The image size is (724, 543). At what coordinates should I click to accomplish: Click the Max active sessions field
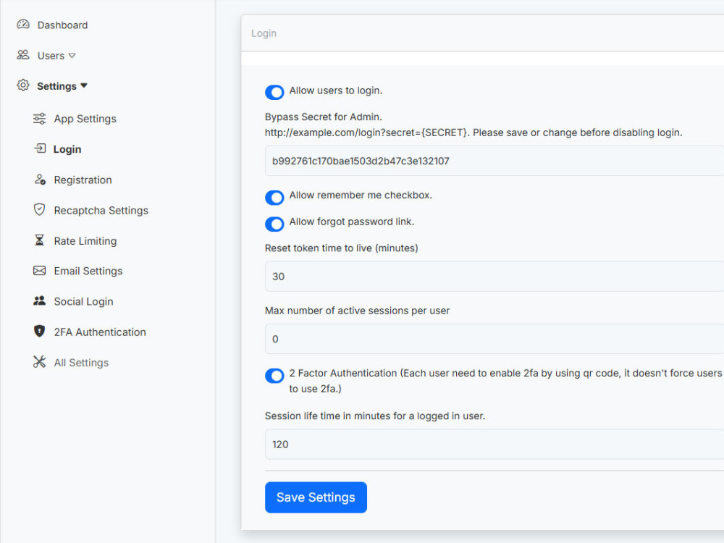click(494, 339)
